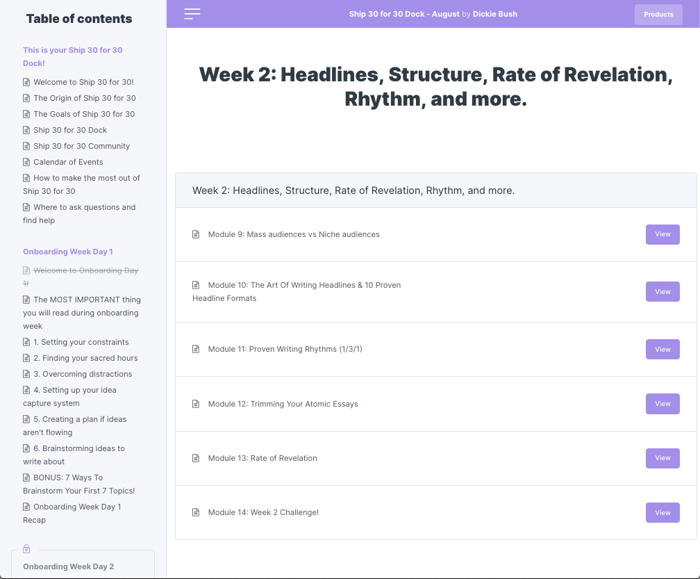View Module 12: Trimming Your Atomic Essays
Image resolution: width=700 pixels, height=579 pixels.
(662, 403)
